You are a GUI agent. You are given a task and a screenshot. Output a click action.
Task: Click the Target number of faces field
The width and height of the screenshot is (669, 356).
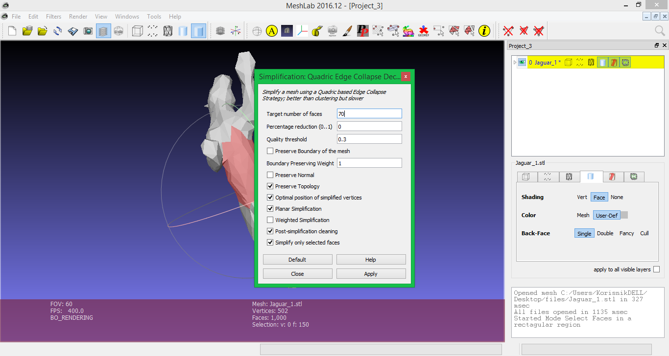coord(369,113)
